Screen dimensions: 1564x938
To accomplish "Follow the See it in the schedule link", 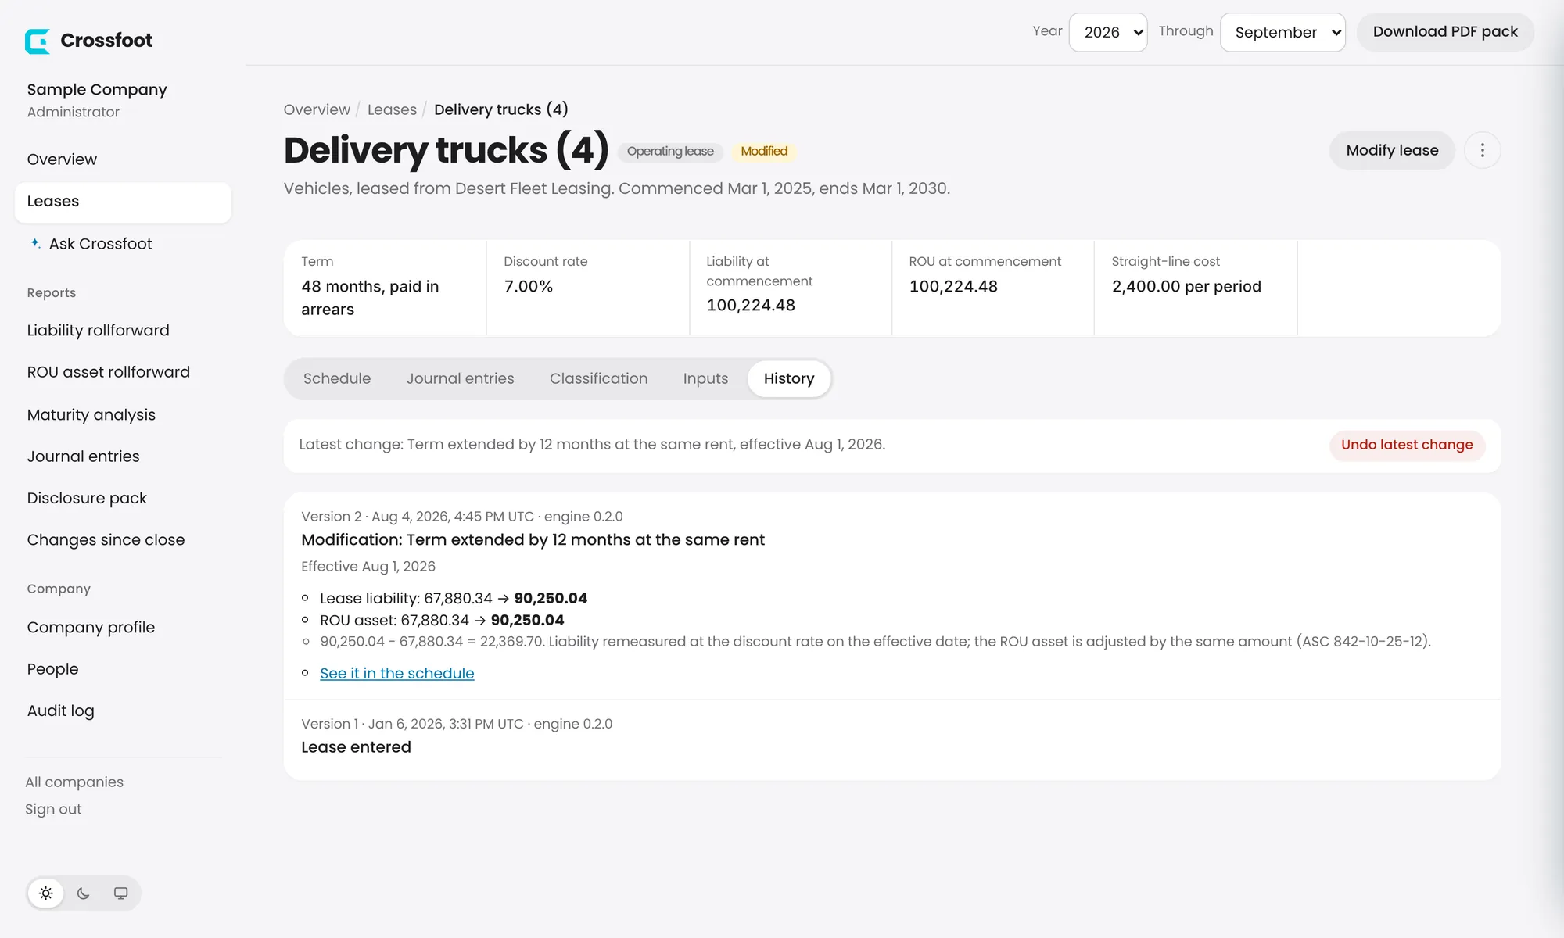I will pyautogui.click(x=396, y=673).
